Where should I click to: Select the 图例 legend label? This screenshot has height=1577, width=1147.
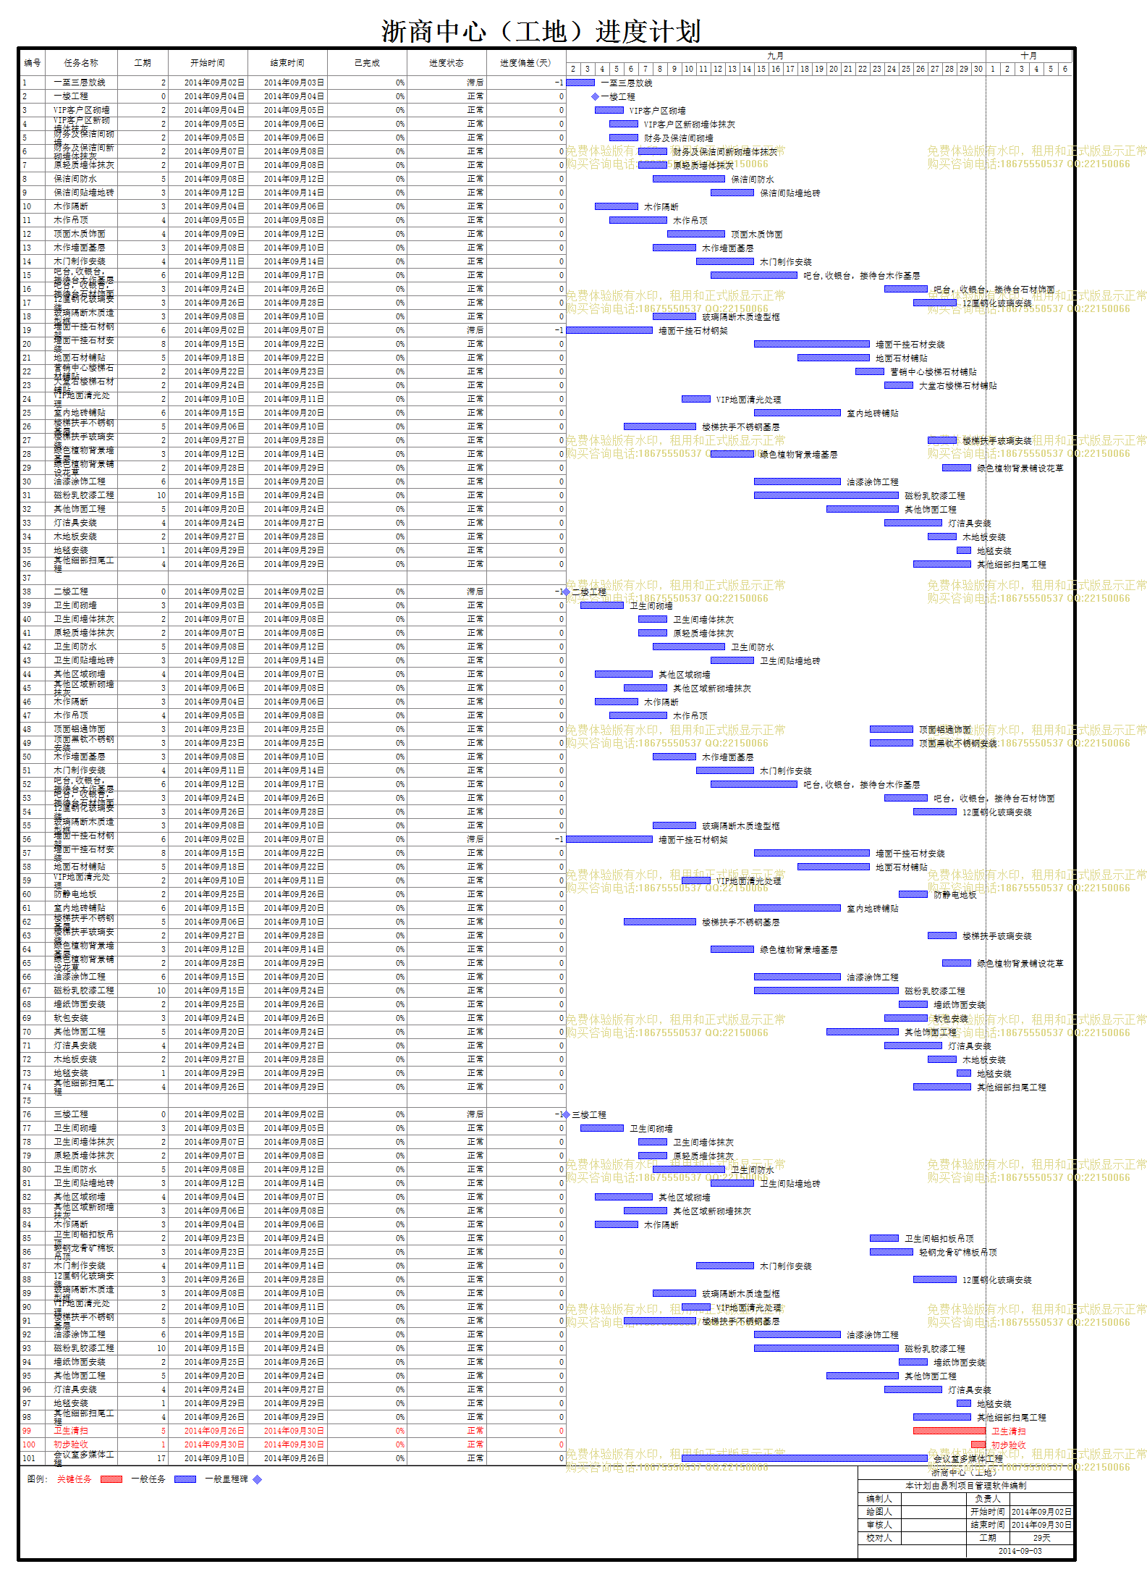(x=36, y=1479)
